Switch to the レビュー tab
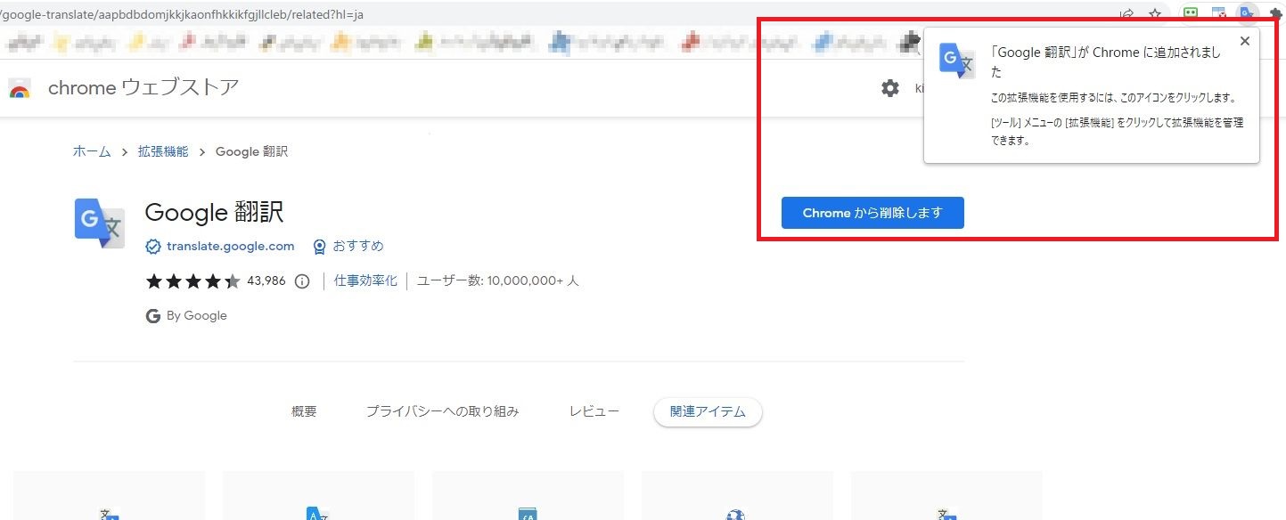The height and width of the screenshot is (520, 1286). click(594, 411)
